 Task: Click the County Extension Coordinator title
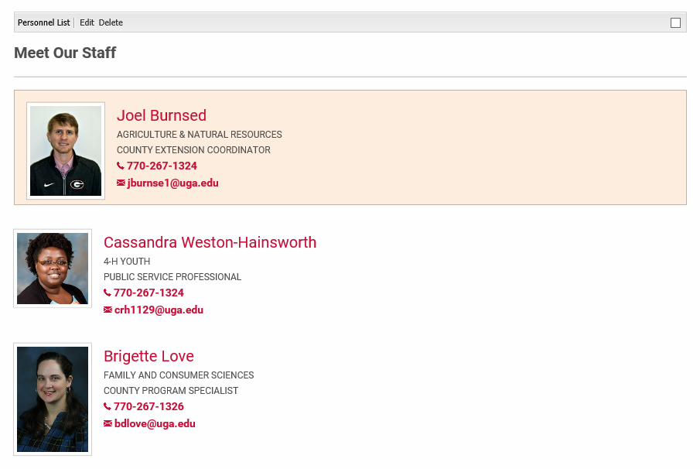click(x=193, y=150)
